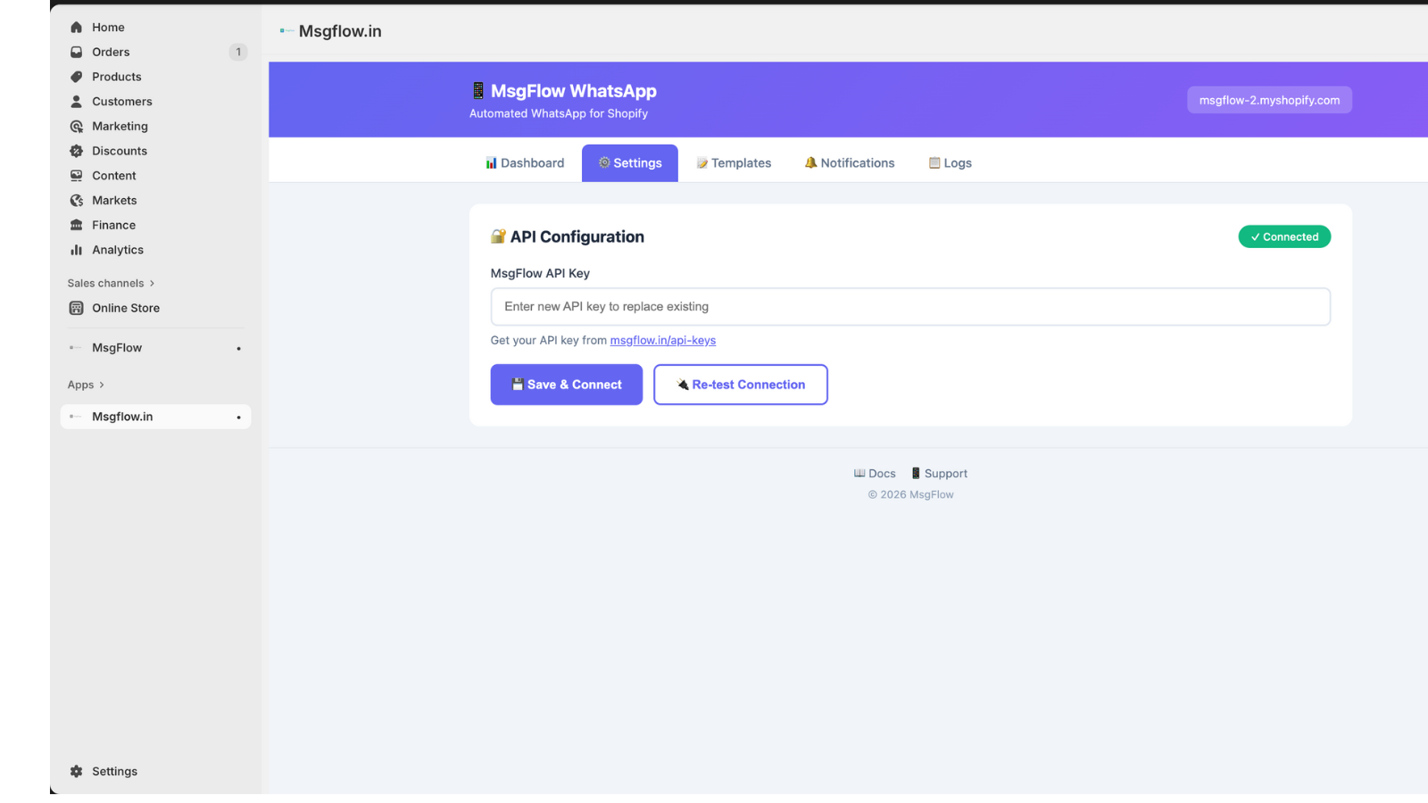Open the msgflow.in/api-keys link

click(x=663, y=341)
